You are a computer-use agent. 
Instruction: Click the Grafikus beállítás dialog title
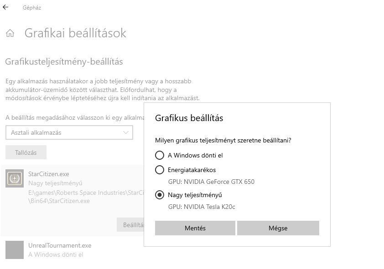tap(189, 118)
